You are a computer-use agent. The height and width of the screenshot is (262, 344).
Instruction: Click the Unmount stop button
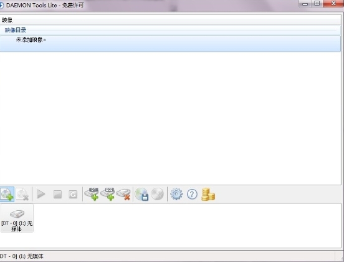pos(57,195)
